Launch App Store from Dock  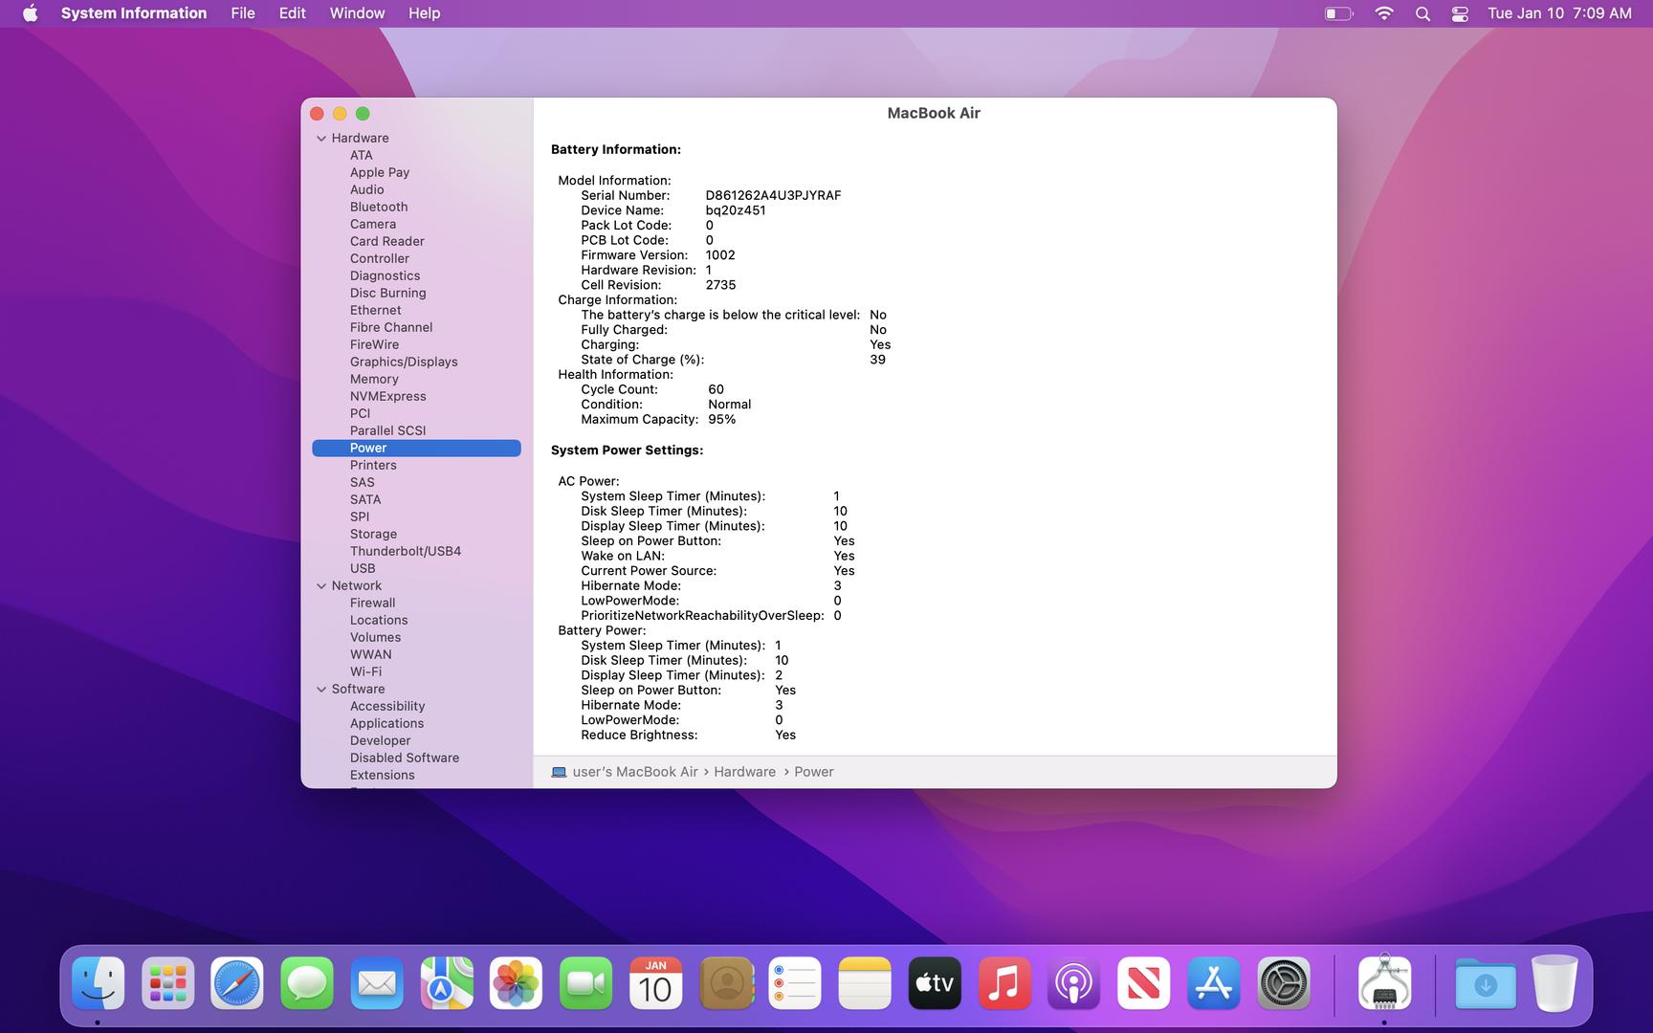coord(1213,983)
